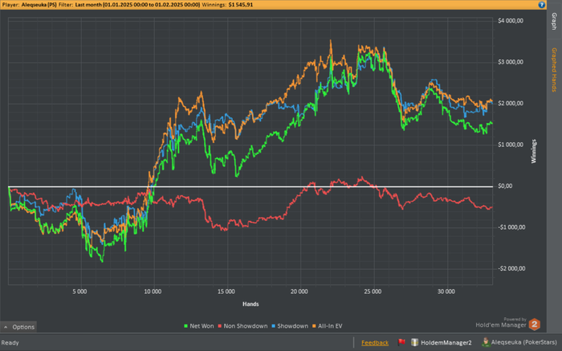The width and height of the screenshot is (562, 351).
Task: Click the Hold'em Manager 2 logo
Action: pyautogui.click(x=535, y=324)
